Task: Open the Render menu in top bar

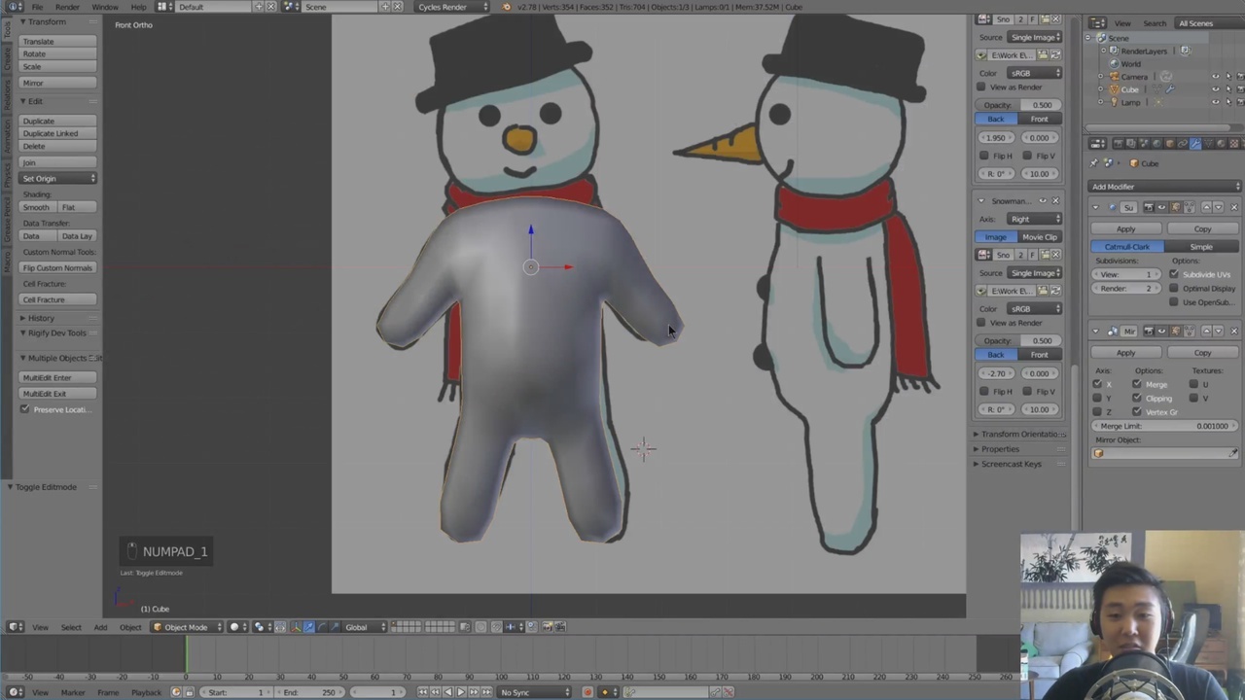Action: pyautogui.click(x=67, y=7)
